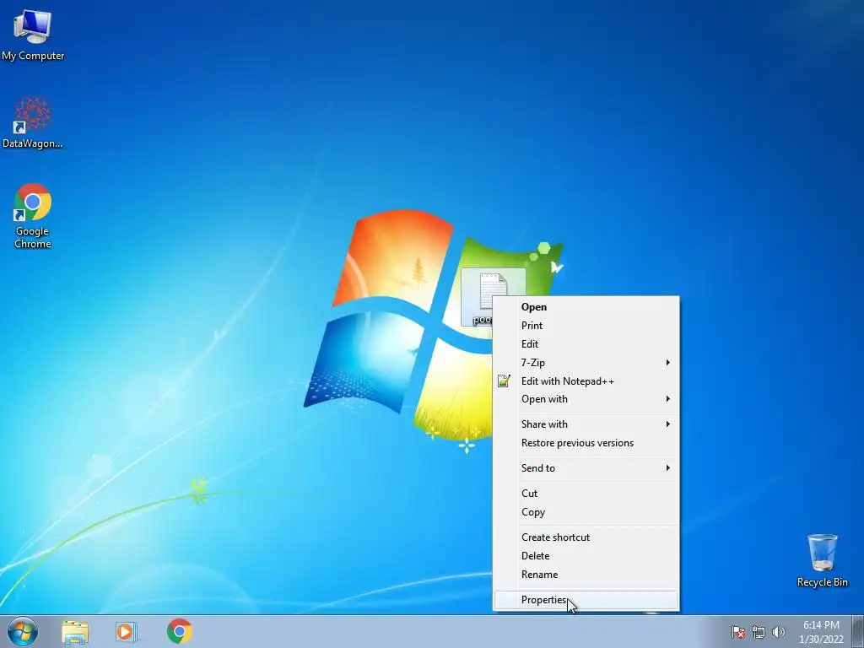This screenshot has width=864, height=648.
Task: Choose Print in the context menu
Action: pos(586,326)
